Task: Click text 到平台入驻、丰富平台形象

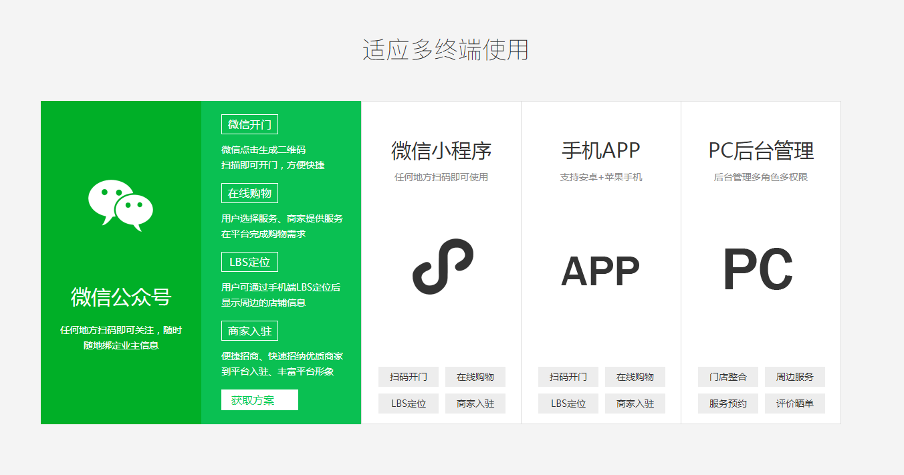Action: [x=277, y=371]
